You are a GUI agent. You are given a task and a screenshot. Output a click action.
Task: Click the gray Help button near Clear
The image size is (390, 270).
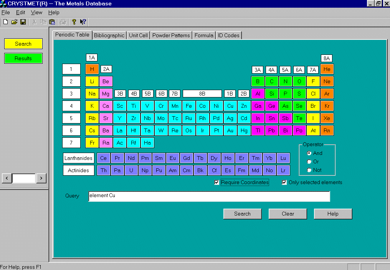(333, 214)
